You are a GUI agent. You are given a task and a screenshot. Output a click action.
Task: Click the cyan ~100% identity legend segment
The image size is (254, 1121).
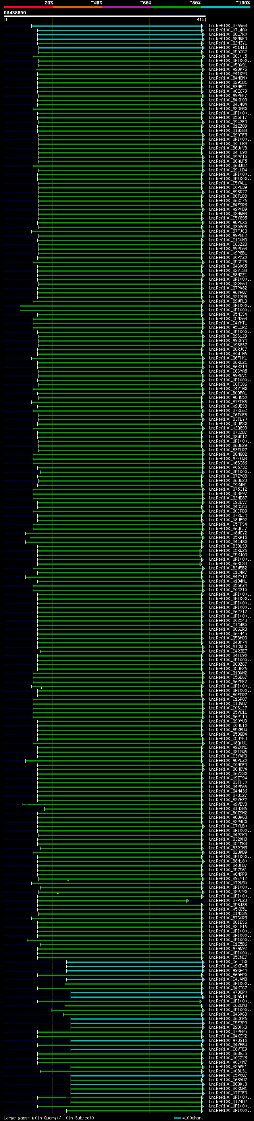[225, 7]
